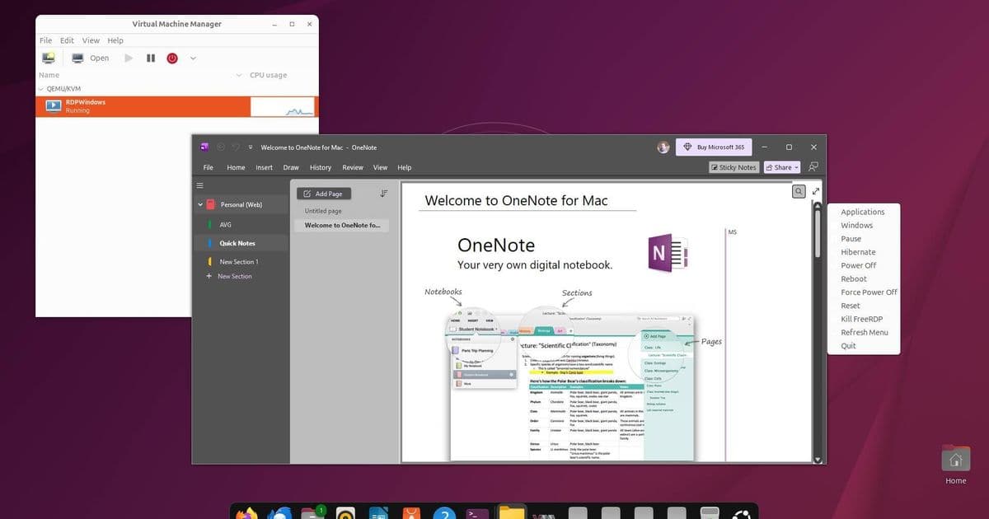Power off the VM via the red shutdown icon
The height and width of the screenshot is (519, 989).
[x=172, y=58]
